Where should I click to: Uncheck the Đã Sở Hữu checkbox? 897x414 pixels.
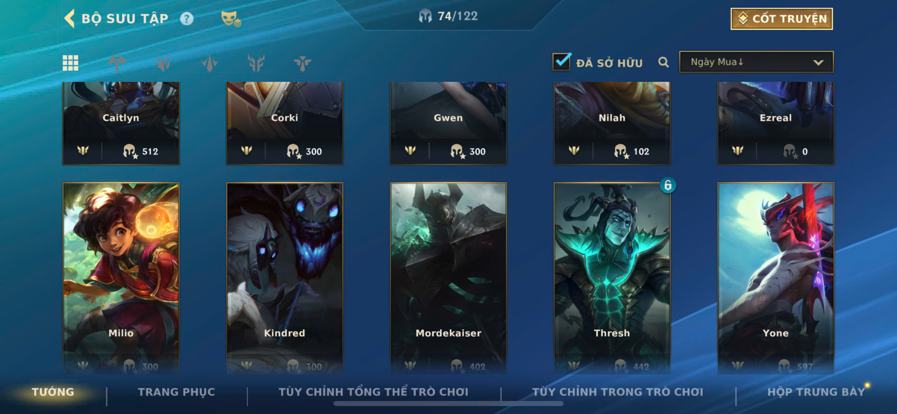click(562, 62)
